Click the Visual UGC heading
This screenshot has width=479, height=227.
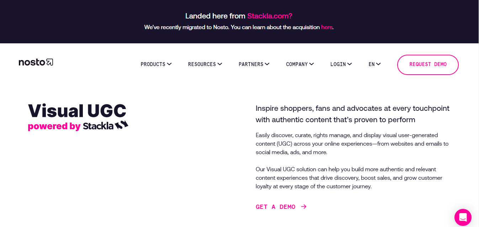coord(77,110)
